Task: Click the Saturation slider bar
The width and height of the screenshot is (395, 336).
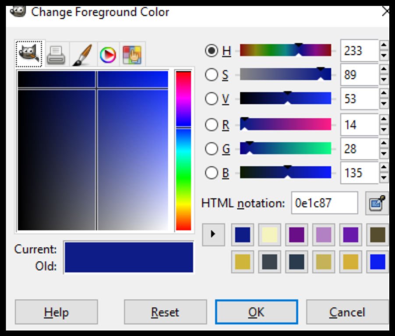Action: click(286, 74)
